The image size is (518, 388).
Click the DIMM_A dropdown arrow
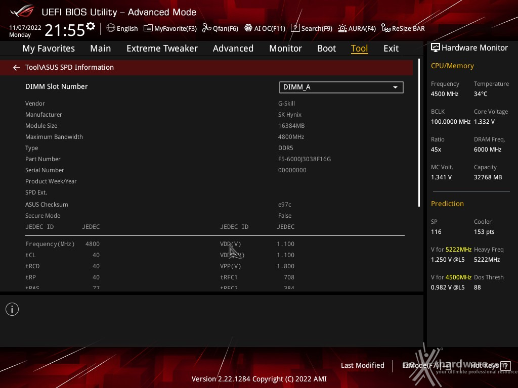point(395,87)
